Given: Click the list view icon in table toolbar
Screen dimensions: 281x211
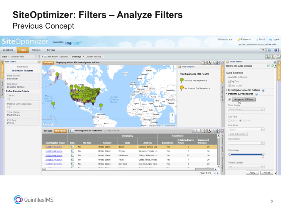Looking at the screenshot, I should tap(198, 131).
